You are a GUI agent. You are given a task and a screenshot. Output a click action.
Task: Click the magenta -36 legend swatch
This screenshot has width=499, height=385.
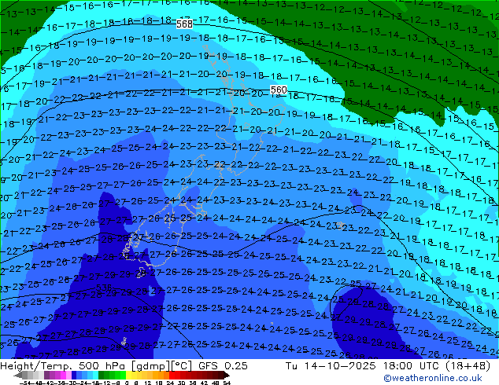click(x=63, y=375)
